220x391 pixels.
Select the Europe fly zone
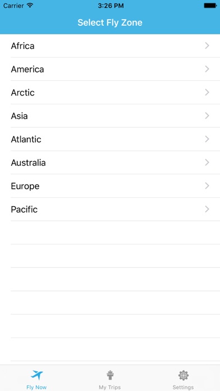coord(110,186)
